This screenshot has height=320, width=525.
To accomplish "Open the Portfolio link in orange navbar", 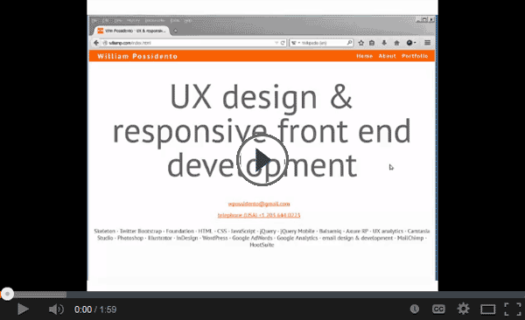I will tap(415, 56).
